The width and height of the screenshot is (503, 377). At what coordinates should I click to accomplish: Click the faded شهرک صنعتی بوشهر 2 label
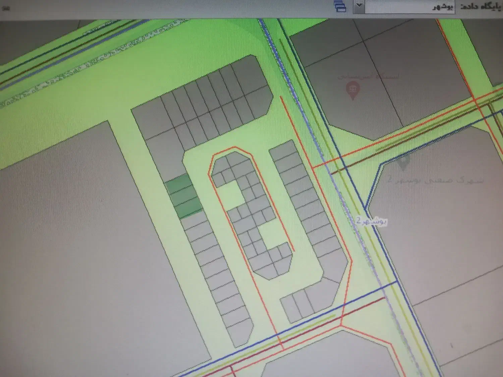(436, 180)
